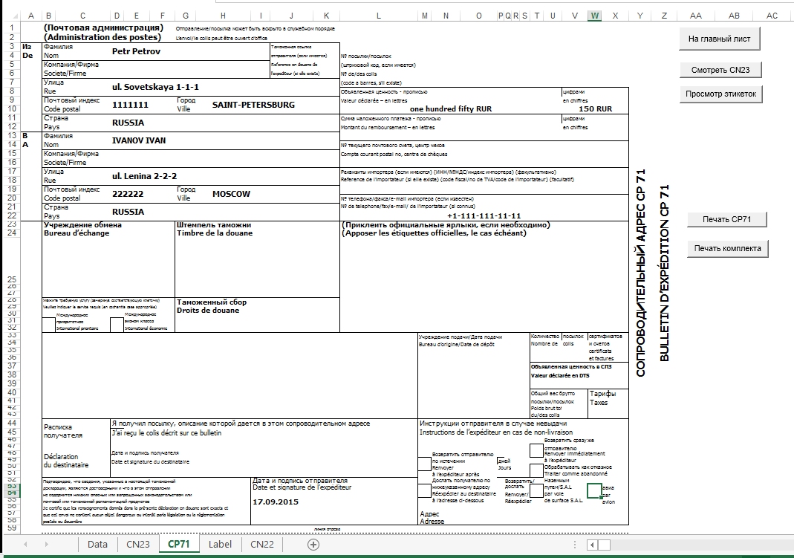
Task: Click the 'Печать комплекта' button
Action: coord(727,248)
